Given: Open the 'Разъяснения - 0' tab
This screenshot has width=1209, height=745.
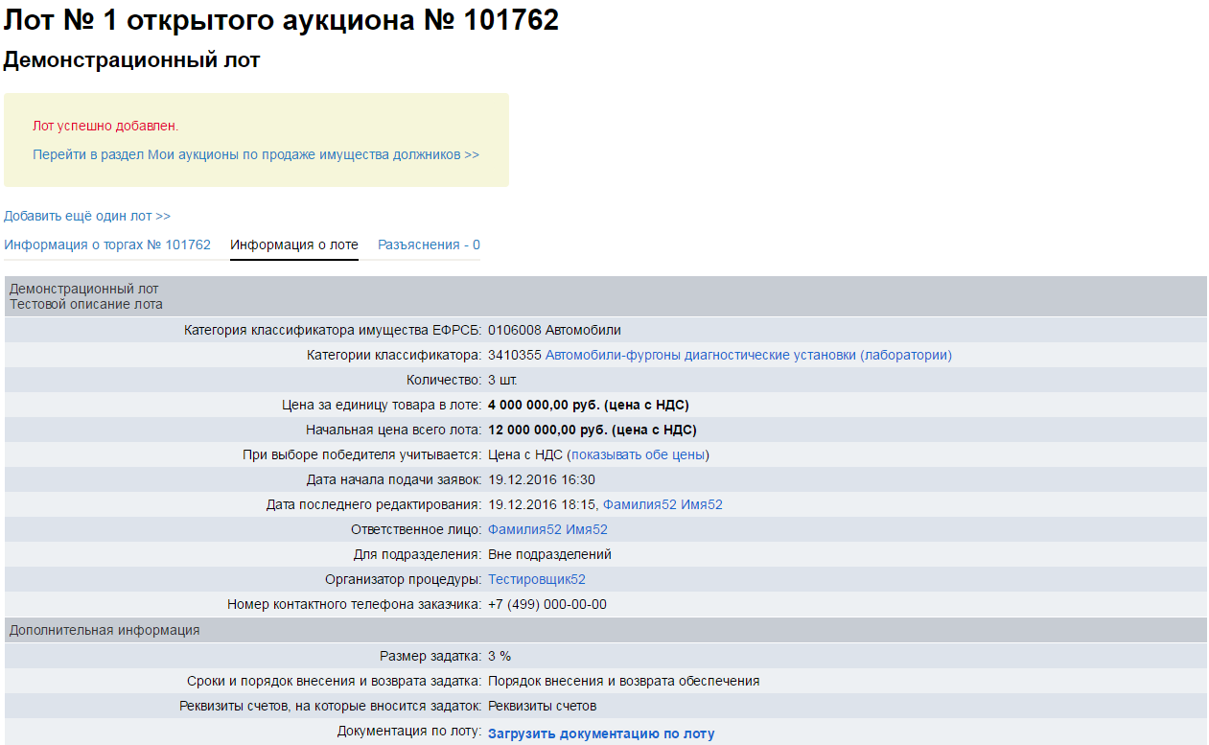Looking at the screenshot, I should (x=429, y=244).
